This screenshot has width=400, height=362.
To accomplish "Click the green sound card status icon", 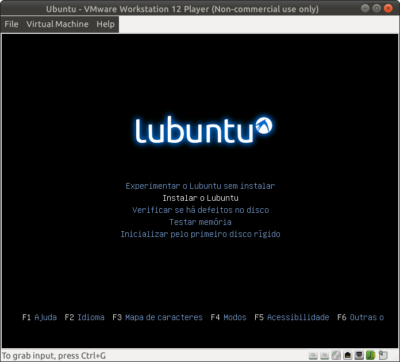I will [x=371, y=355].
